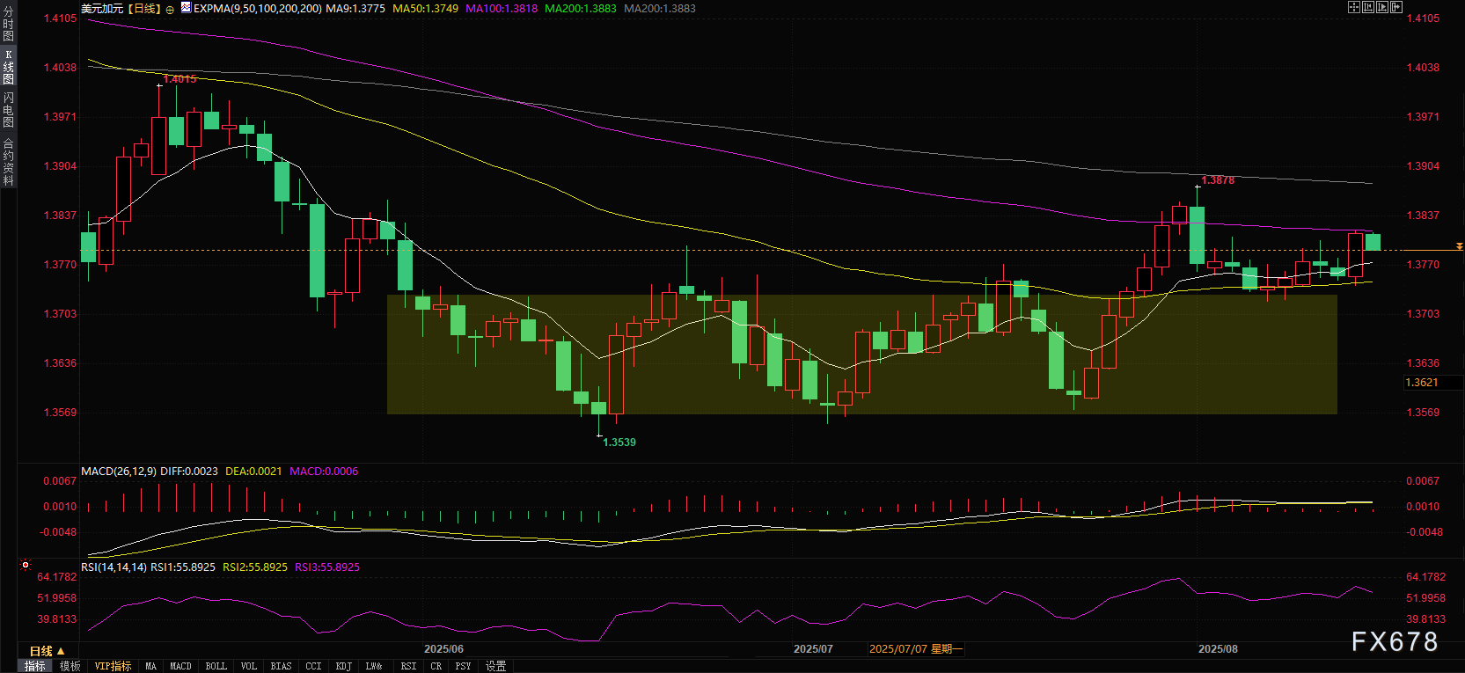Expand the EXPMA(9,50,100,200,200) parameter label
The width and height of the screenshot is (1465, 673).
258,9
